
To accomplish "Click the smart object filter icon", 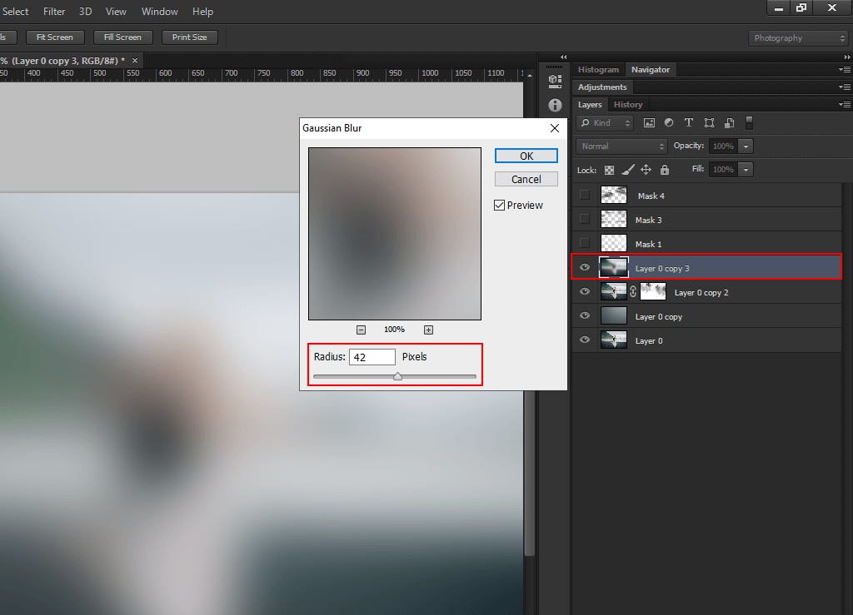I will tap(730, 123).
